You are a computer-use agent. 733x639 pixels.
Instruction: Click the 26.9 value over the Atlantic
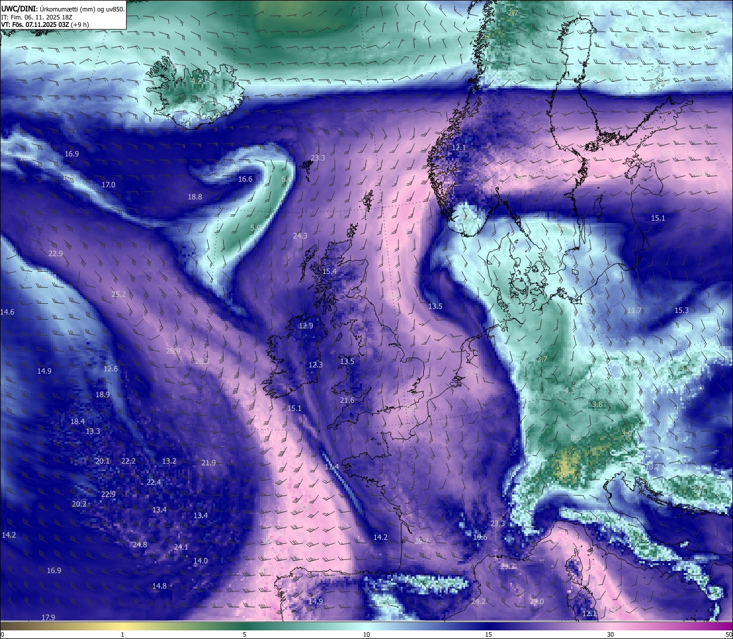click(x=173, y=351)
